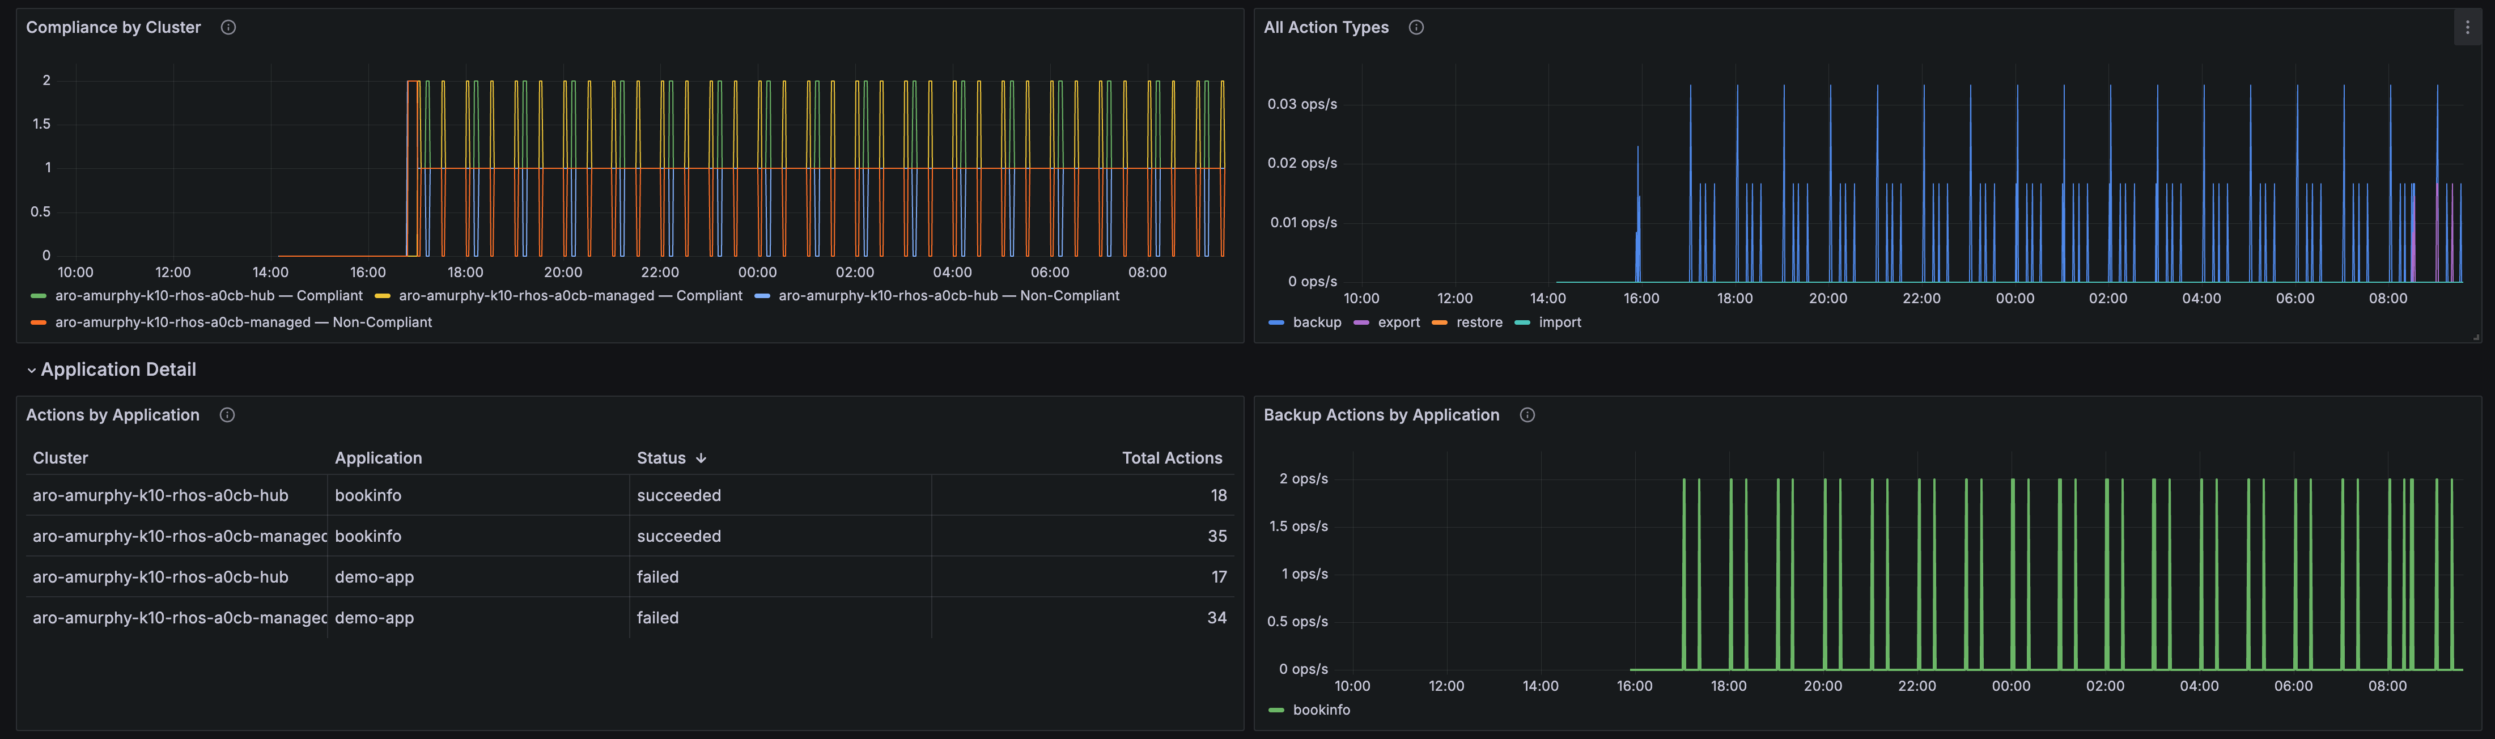This screenshot has height=739, width=2495.
Task: Click info icon beside All Action Types
Action: tap(1416, 27)
